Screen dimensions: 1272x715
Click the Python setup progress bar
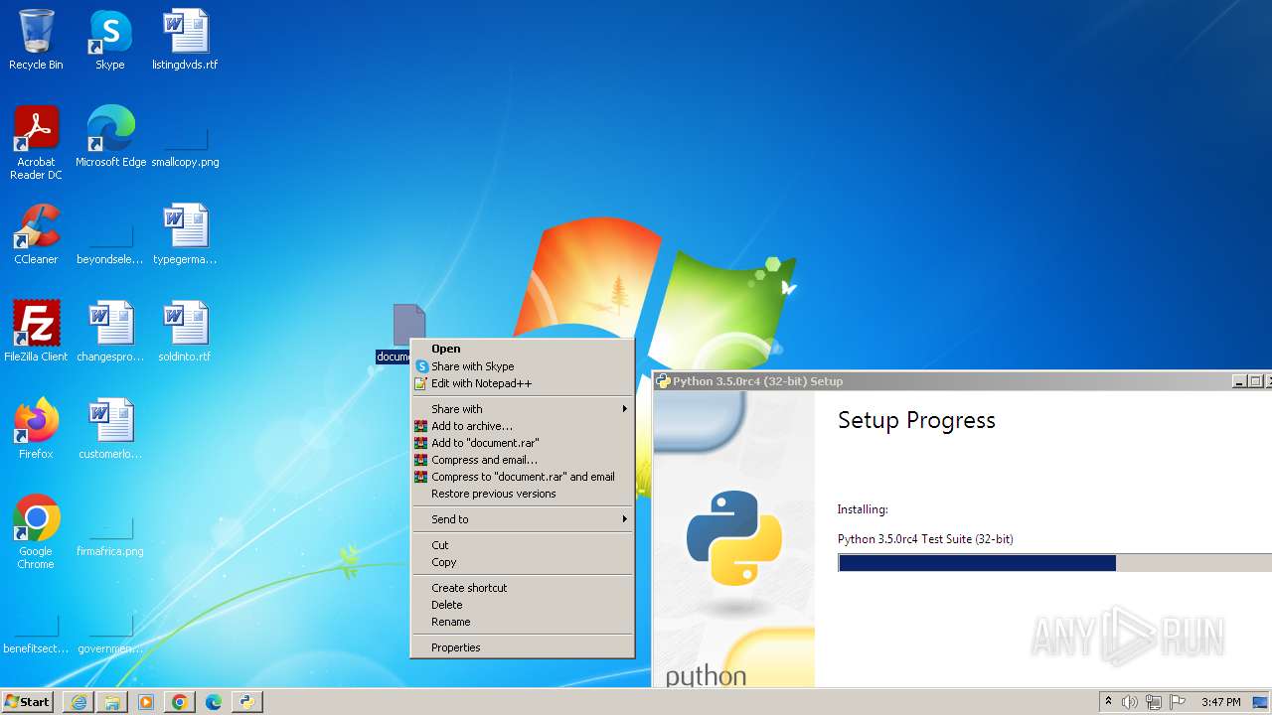(1054, 563)
